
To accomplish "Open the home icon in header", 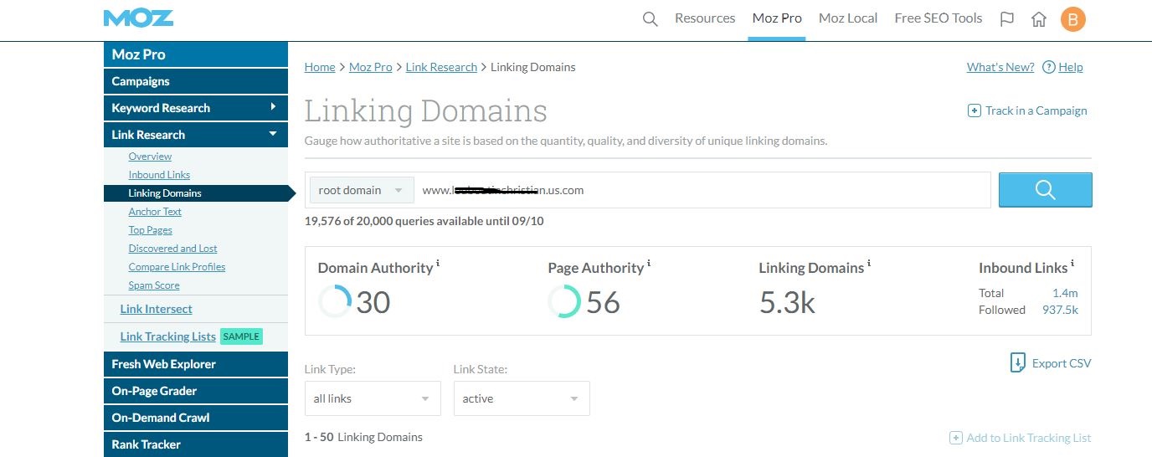I will coord(1039,18).
